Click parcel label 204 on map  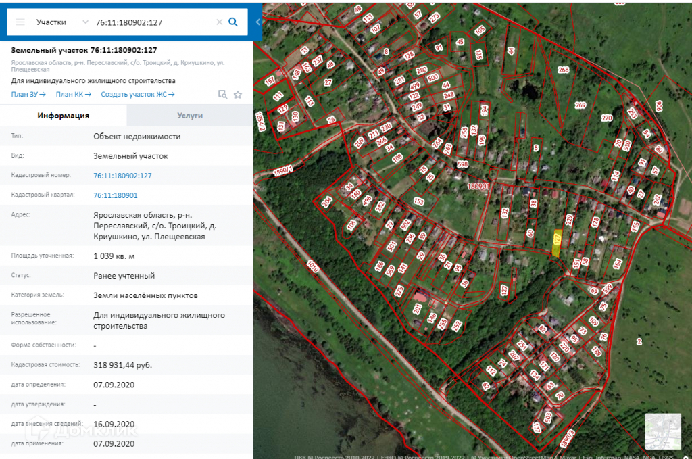pos(326,202)
